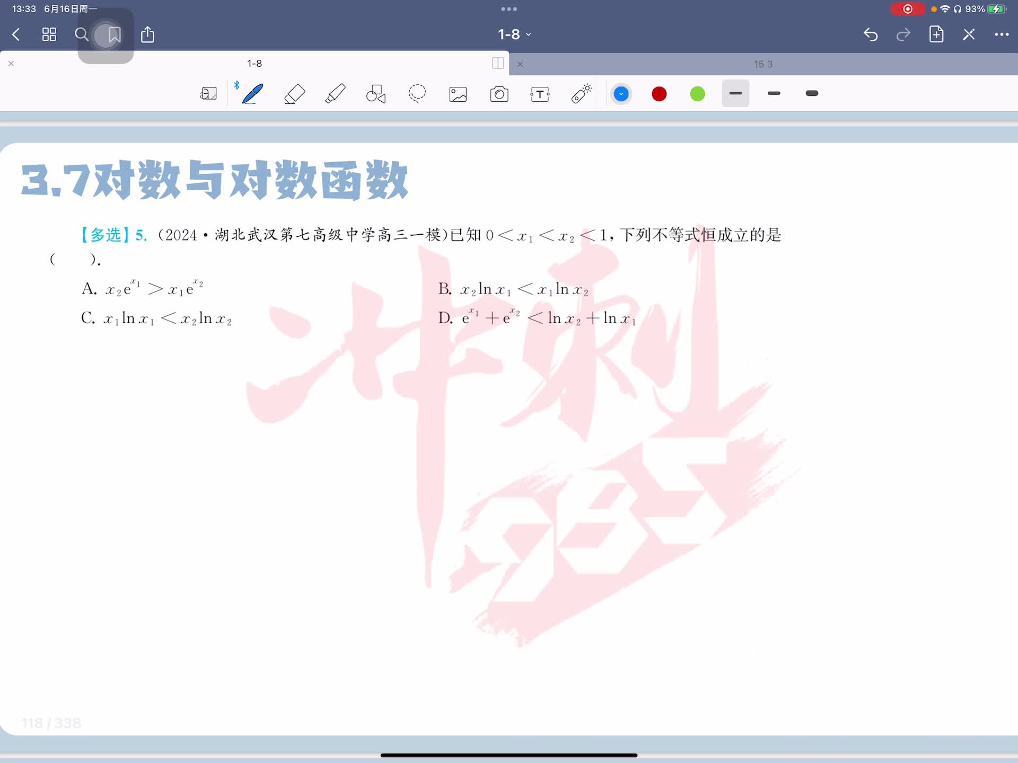Select the Highlighter tool
The width and height of the screenshot is (1018, 763).
(335, 94)
